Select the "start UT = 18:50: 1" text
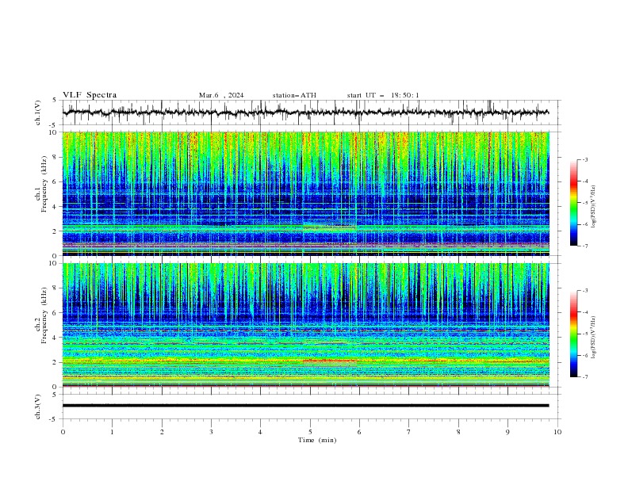The height and width of the screenshot is (485, 628). pyautogui.click(x=383, y=95)
